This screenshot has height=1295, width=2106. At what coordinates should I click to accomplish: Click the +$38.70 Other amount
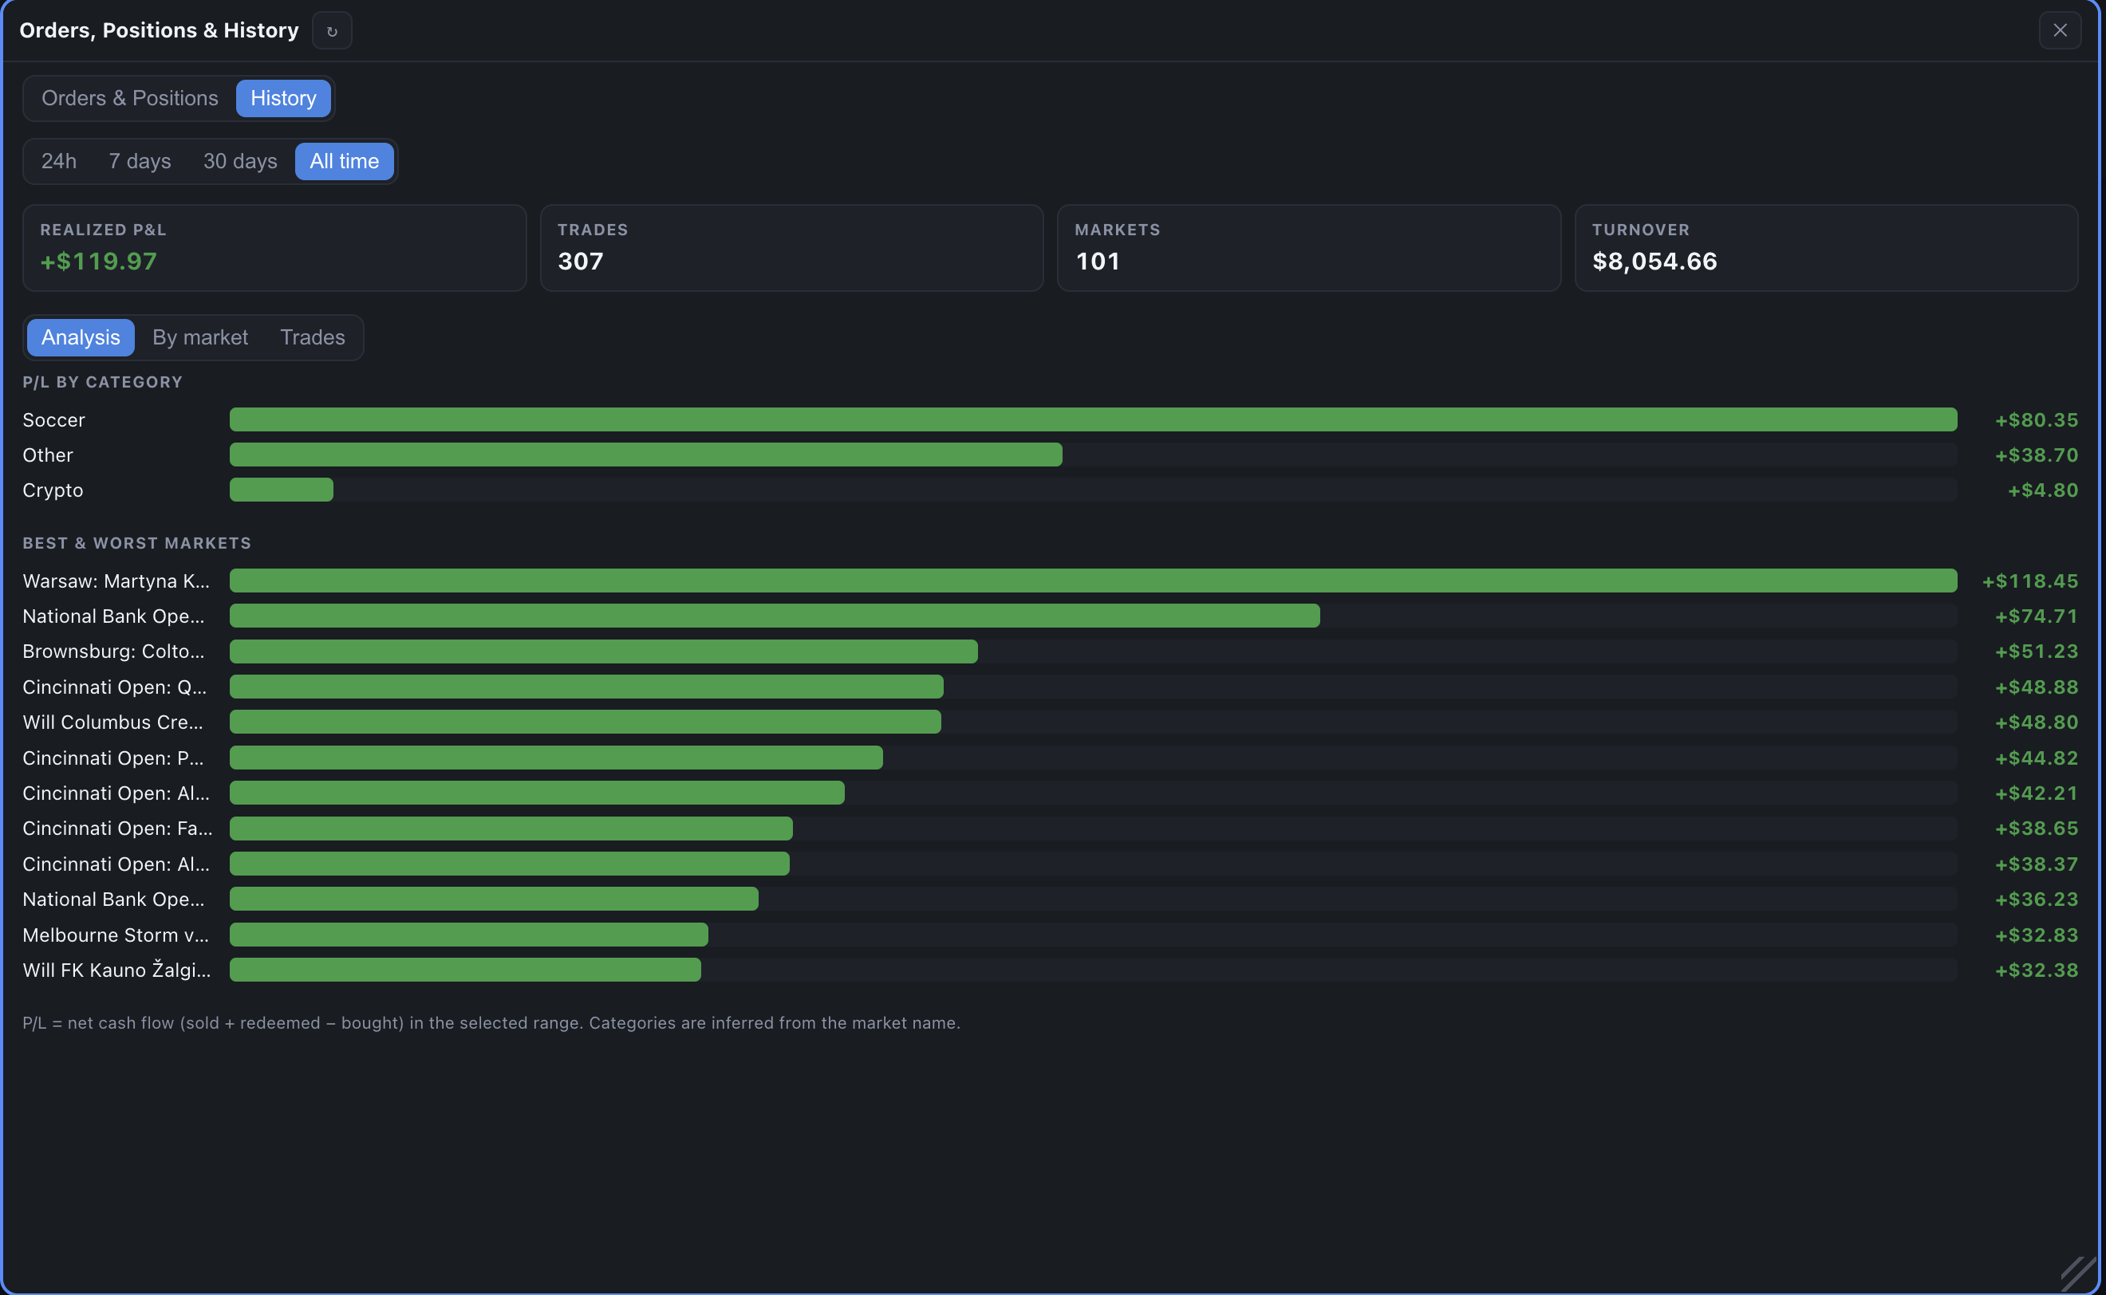2037,455
